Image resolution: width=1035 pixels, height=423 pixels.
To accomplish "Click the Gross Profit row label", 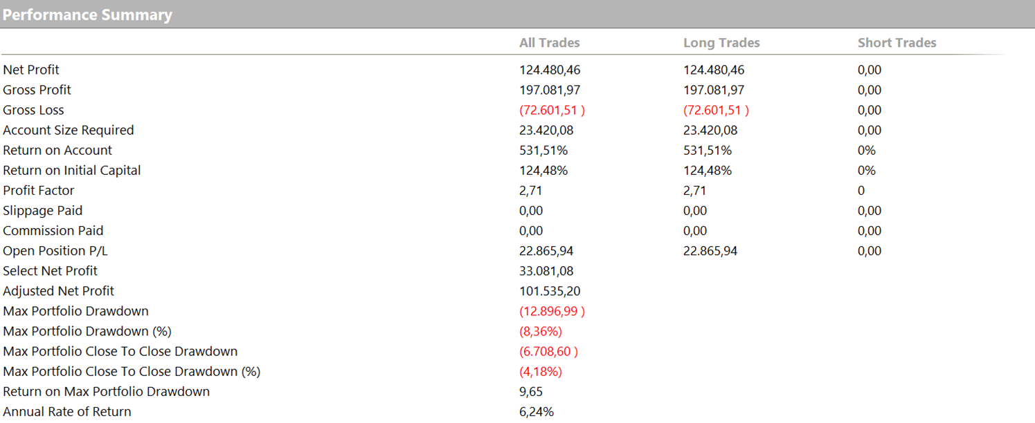I will pyautogui.click(x=37, y=90).
